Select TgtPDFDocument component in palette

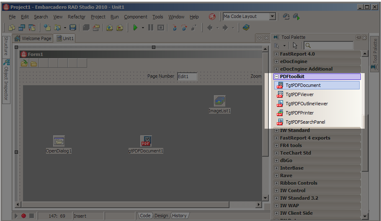(317, 85)
